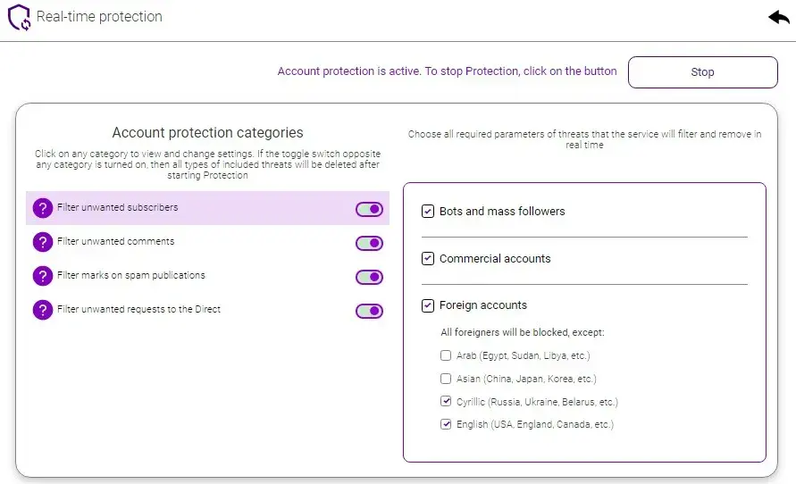Screen dimensions: 796x484
Task: Turn off Filter marks on spam publications switch
Action: coord(369,277)
